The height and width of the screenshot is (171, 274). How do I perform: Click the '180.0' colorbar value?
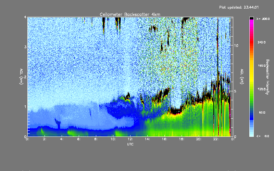coord(262,66)
